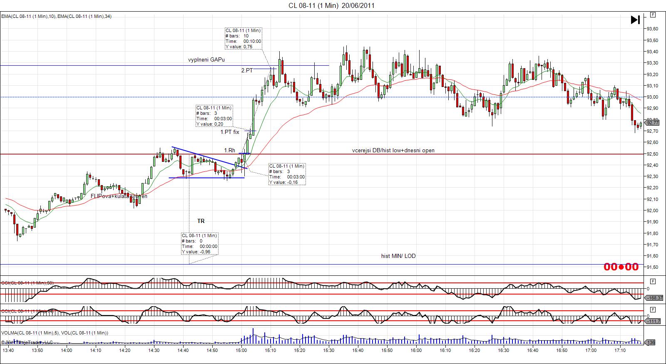Select the CCI 50 value marker -168,37

[x=654, y=298]
